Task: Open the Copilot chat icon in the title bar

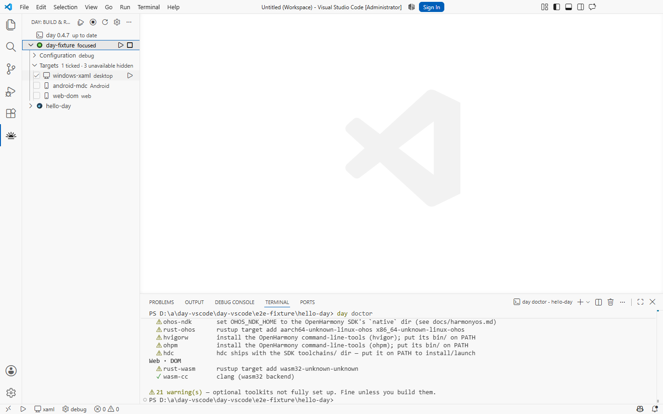Action: tap(593, 7)
